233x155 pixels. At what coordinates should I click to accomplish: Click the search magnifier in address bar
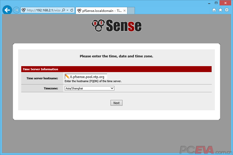[63, 10]
